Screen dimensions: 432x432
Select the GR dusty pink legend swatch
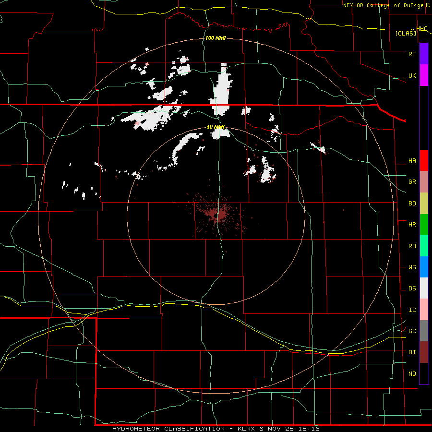pos(424,181)
